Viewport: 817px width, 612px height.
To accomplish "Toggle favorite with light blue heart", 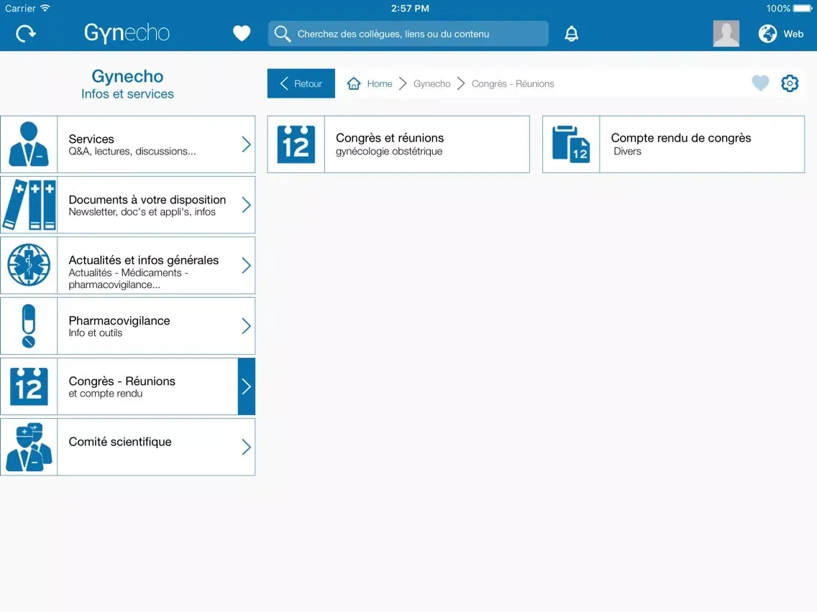I will click(760, 83).
